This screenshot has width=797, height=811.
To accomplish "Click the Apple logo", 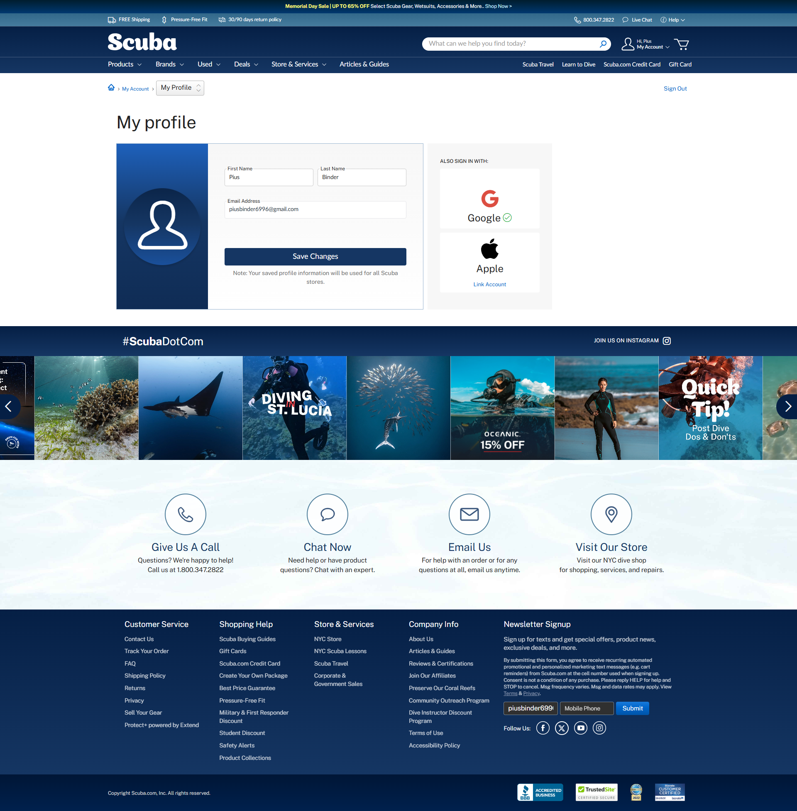I will [489, 249].
